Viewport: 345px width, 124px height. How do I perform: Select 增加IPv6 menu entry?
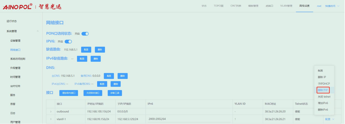click(323, 103)
